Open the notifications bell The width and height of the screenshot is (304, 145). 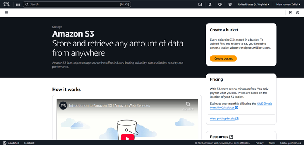coord(210,4)
